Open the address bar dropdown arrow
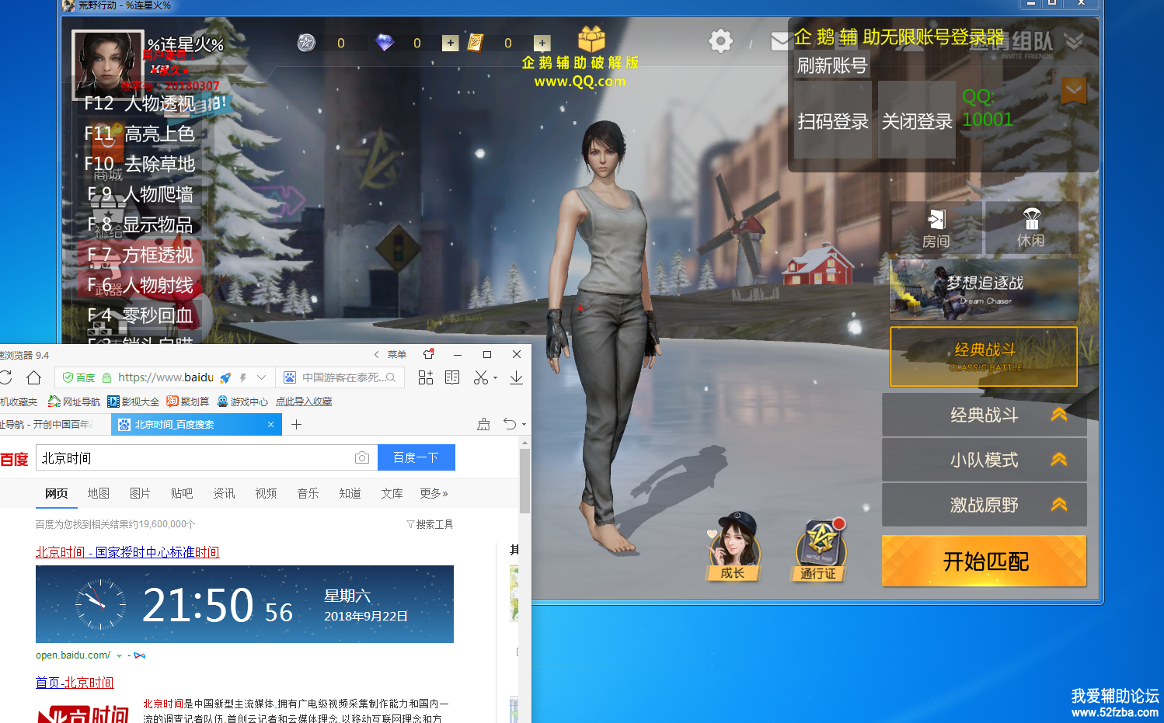 (x=261, y=377)
